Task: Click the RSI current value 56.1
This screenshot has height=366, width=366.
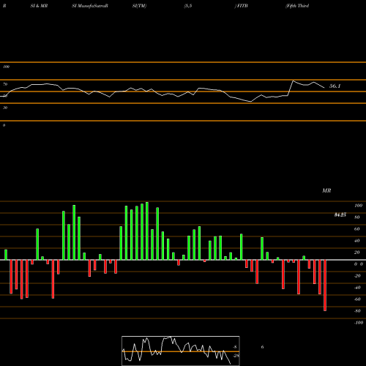Action: coord(335,86)
